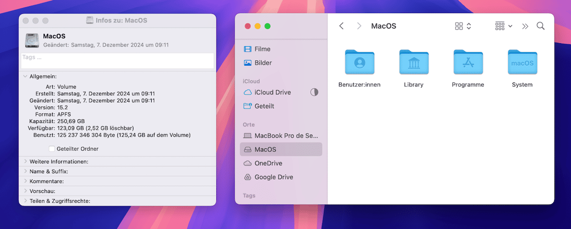Open Google Drive in sidebar
The height and width of the screenshot is (229, 571).
pos(281,177)
